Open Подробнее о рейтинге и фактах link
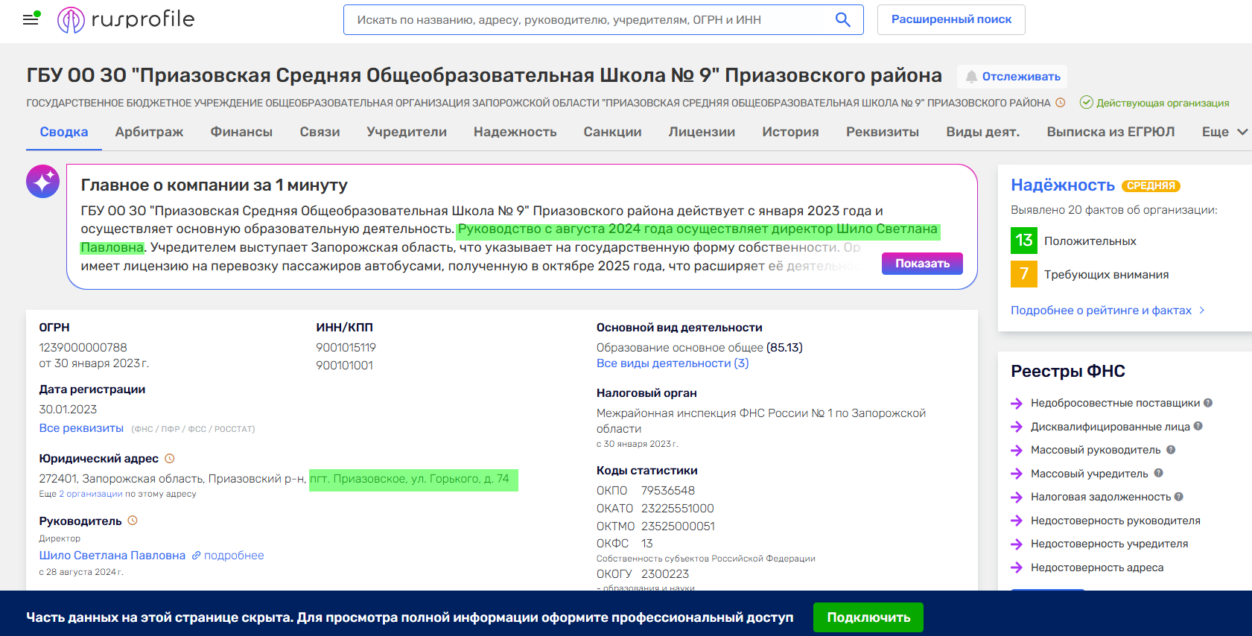 tap(1108, 311)
